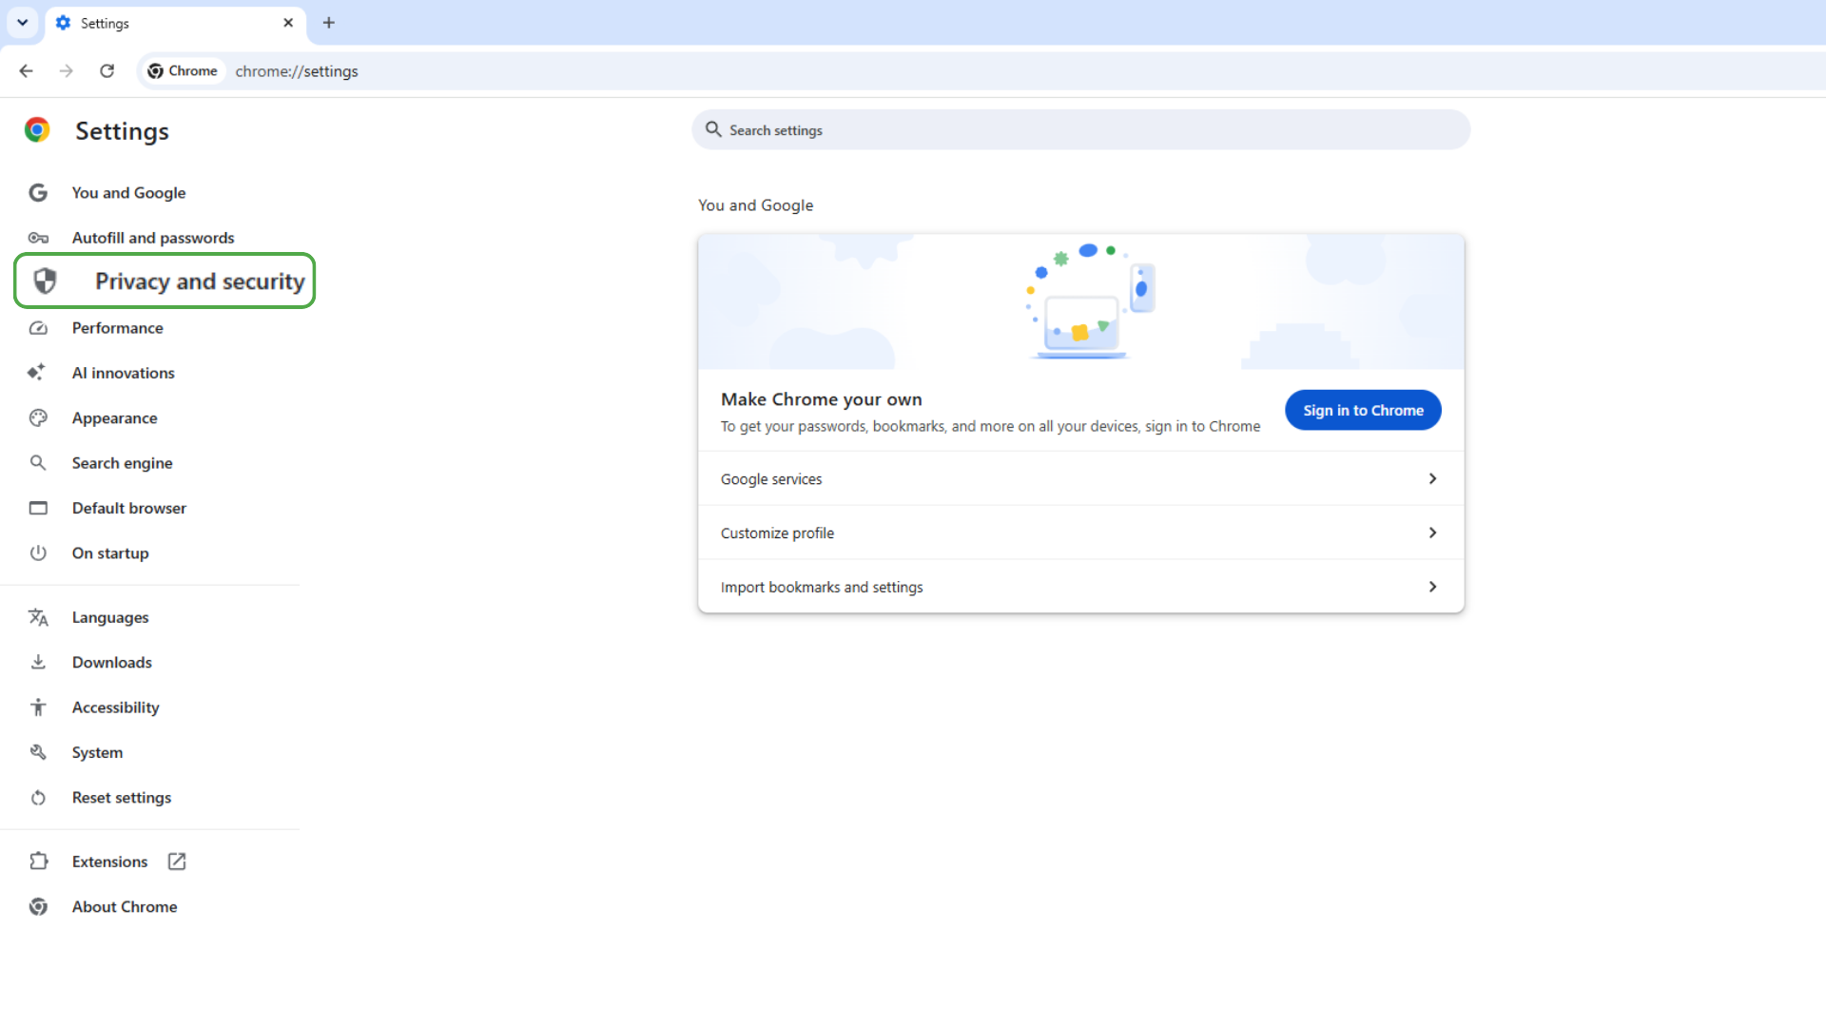Viewport: 1826px width, 1027px height.
Task: Click the About Chrome logo icon
Action: click(38, 906)
